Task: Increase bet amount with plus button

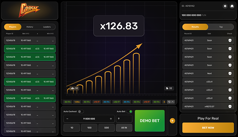Action: (111, 119)
